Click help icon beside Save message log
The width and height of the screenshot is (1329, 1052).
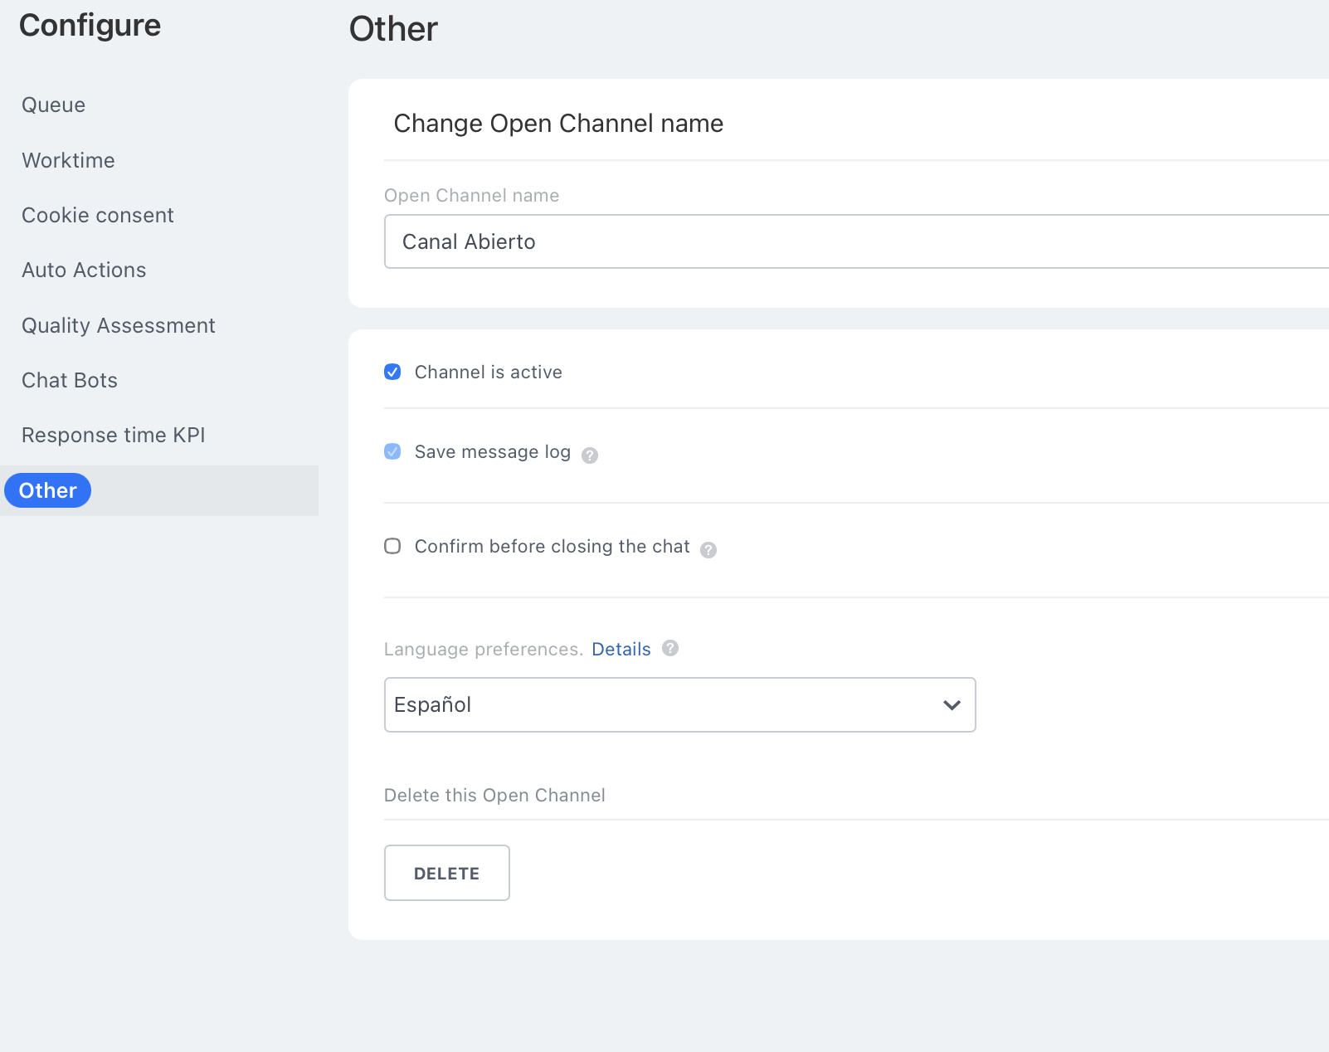pyautogui.click(x=590, y=455)
